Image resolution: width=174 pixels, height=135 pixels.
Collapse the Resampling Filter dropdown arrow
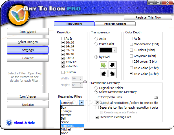(82, 103)
